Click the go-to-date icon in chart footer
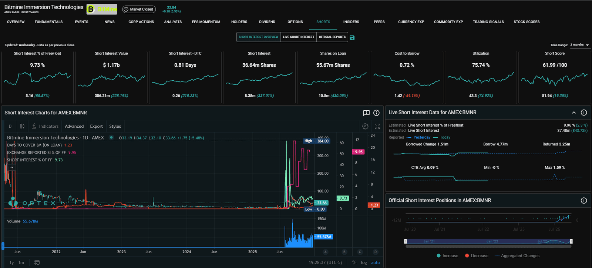The image size is (592, 268). (37, 262)
